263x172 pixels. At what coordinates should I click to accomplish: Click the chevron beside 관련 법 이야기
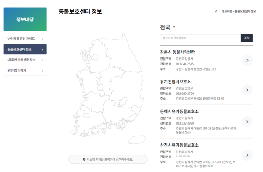42,71
